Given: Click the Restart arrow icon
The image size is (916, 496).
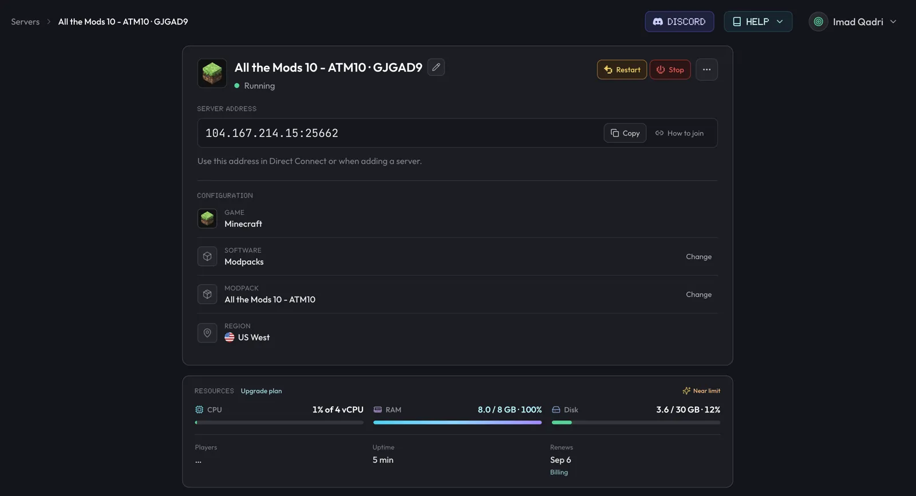Looking at the screenshot, I should pyautogui.click(x=608, y=70).
